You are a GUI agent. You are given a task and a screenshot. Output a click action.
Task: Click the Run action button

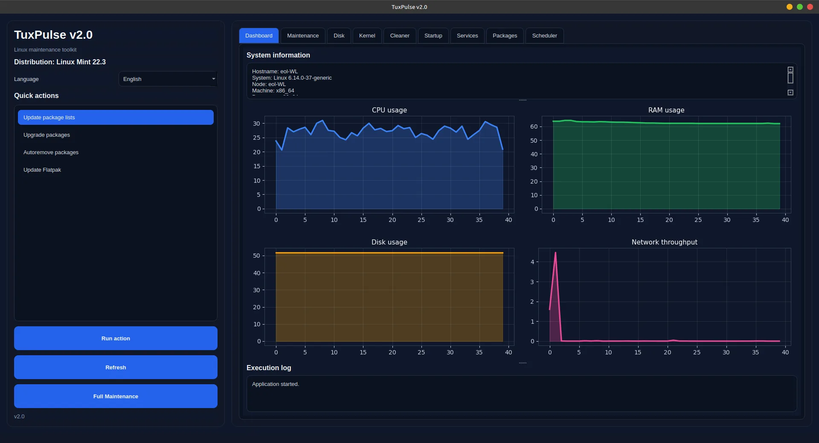click(115, 338)
